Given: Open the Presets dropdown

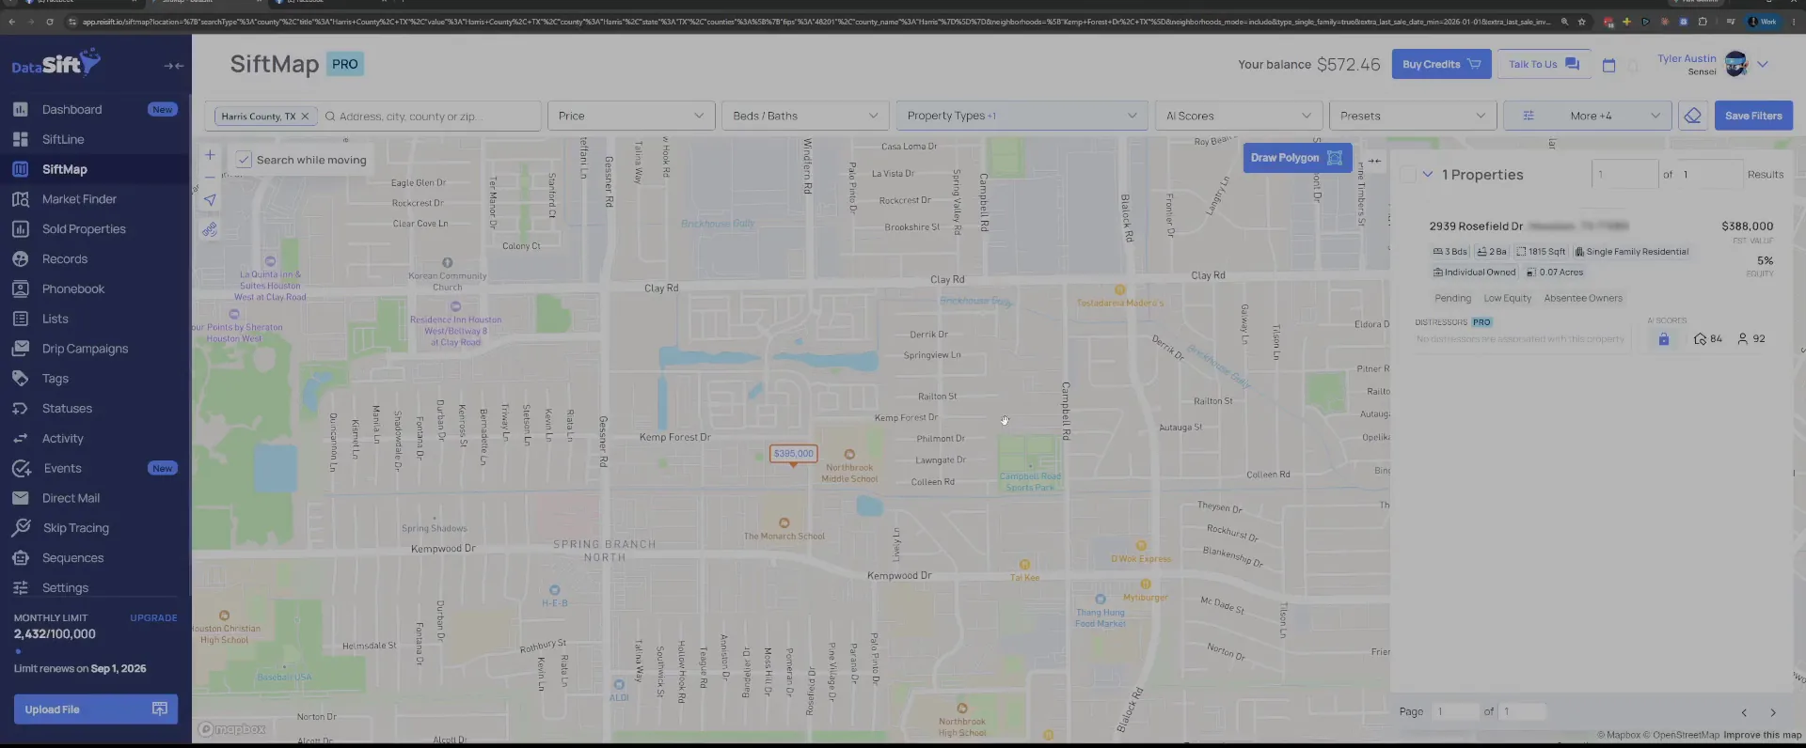Looking at the screenshot, I should pos(1413,116).
